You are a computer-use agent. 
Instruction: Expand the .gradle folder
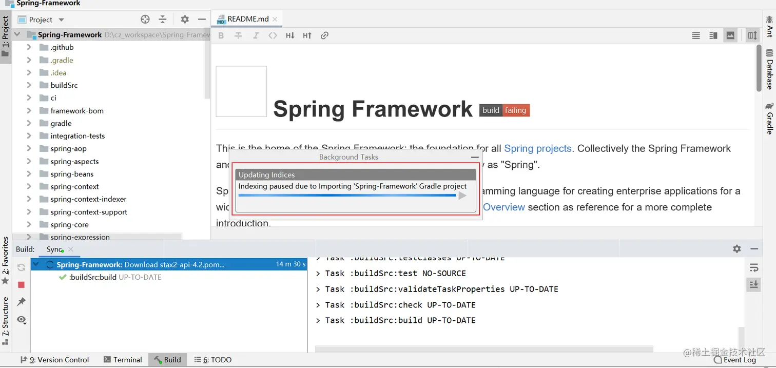tap(29, 60)
